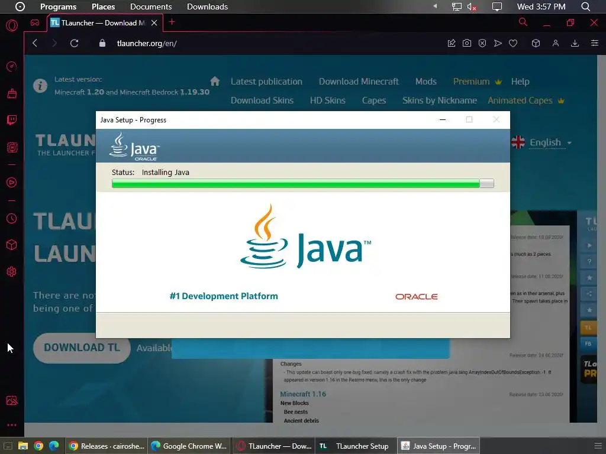Open the Download Skins page
This screenshot has width=606, height=454.
[262, 100]
